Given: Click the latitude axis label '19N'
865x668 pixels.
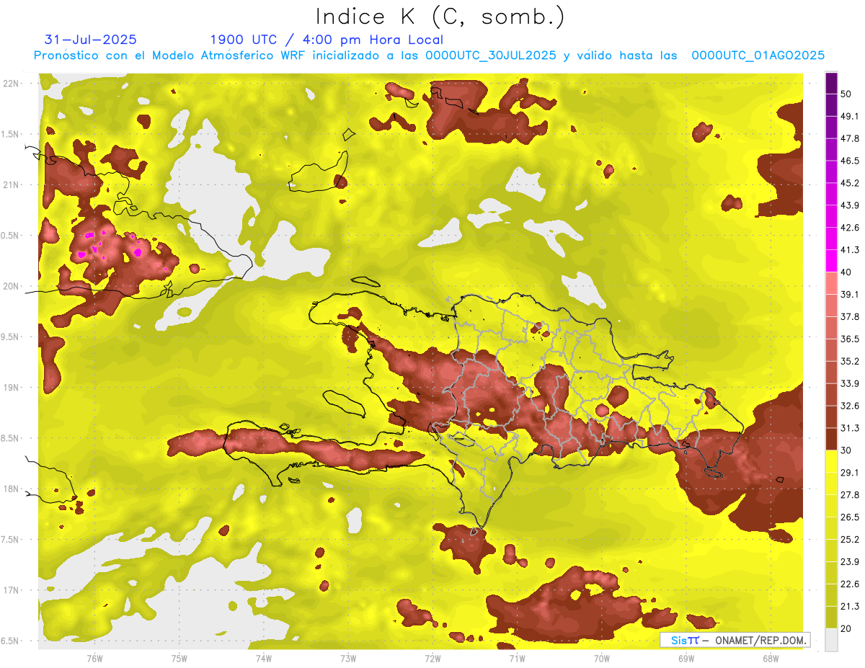Looking at the screenshot, I should pos(12,388).
